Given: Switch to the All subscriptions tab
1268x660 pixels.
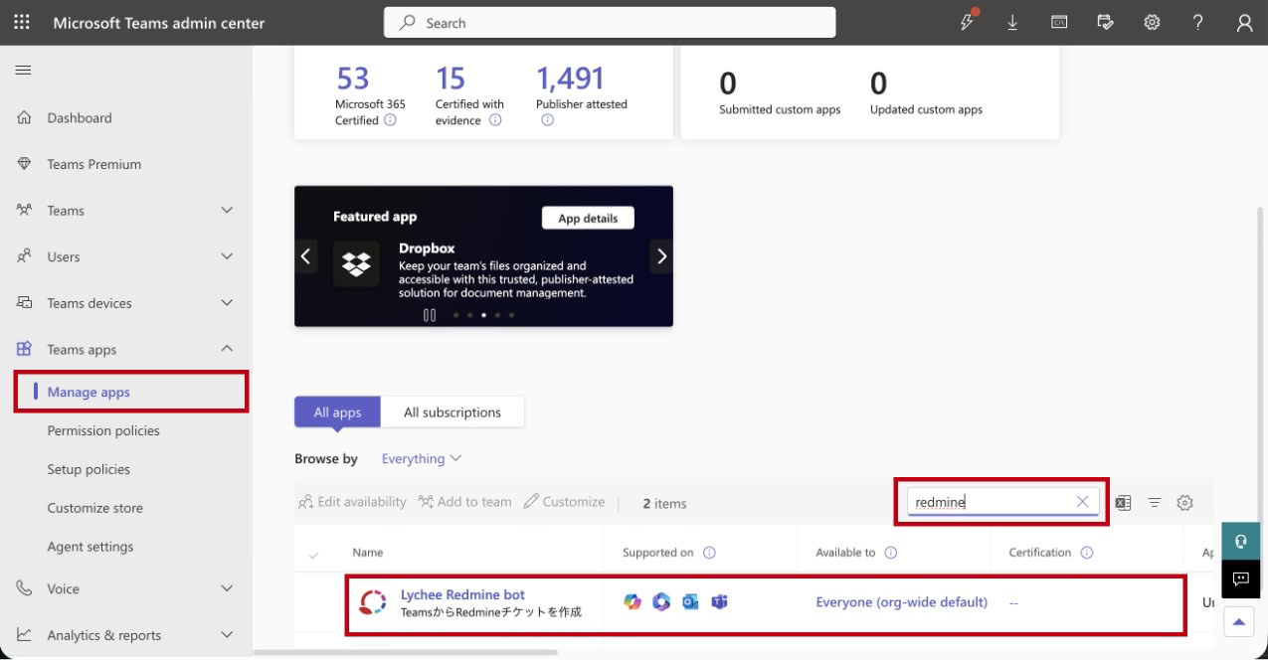Looking at the screenshot, I should coord(452,412).
